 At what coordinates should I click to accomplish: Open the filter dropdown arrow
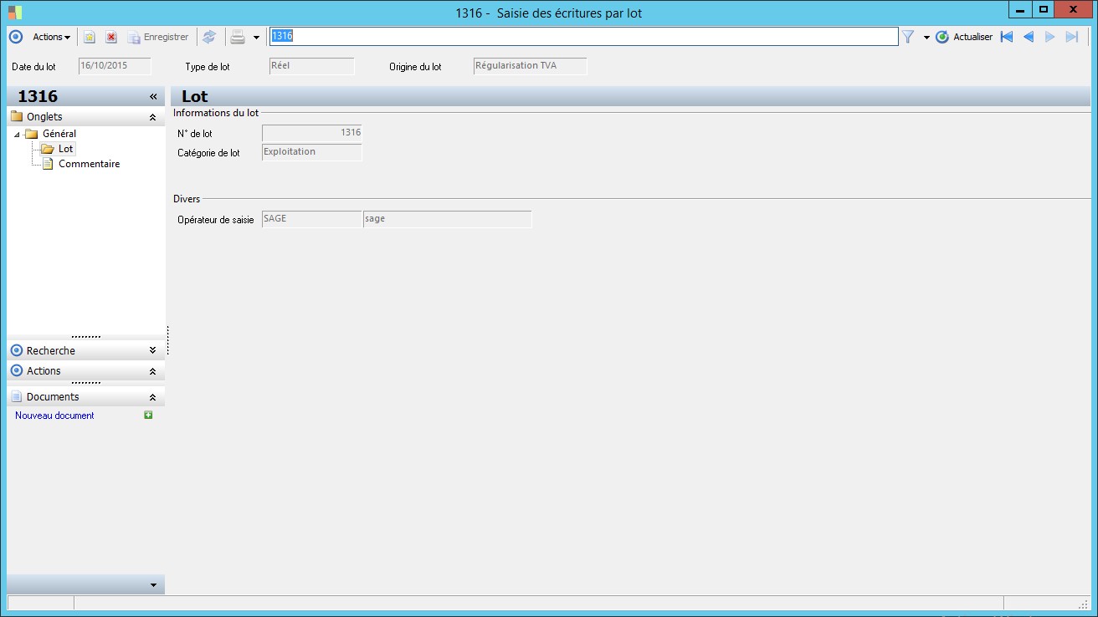926,38
